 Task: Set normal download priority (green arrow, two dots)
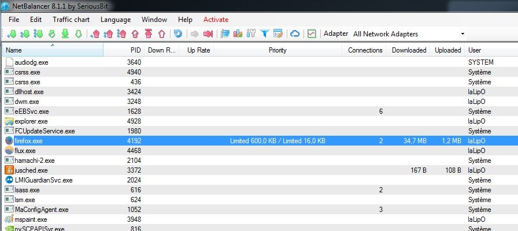[x=25, y=33]
